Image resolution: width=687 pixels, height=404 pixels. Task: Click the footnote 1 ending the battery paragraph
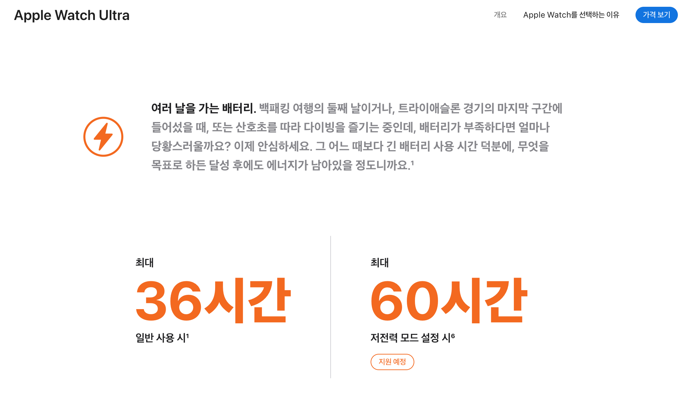click(412, 163)
